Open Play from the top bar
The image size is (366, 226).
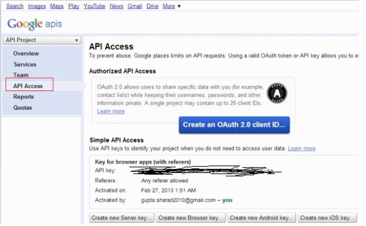tap(74, 6)
